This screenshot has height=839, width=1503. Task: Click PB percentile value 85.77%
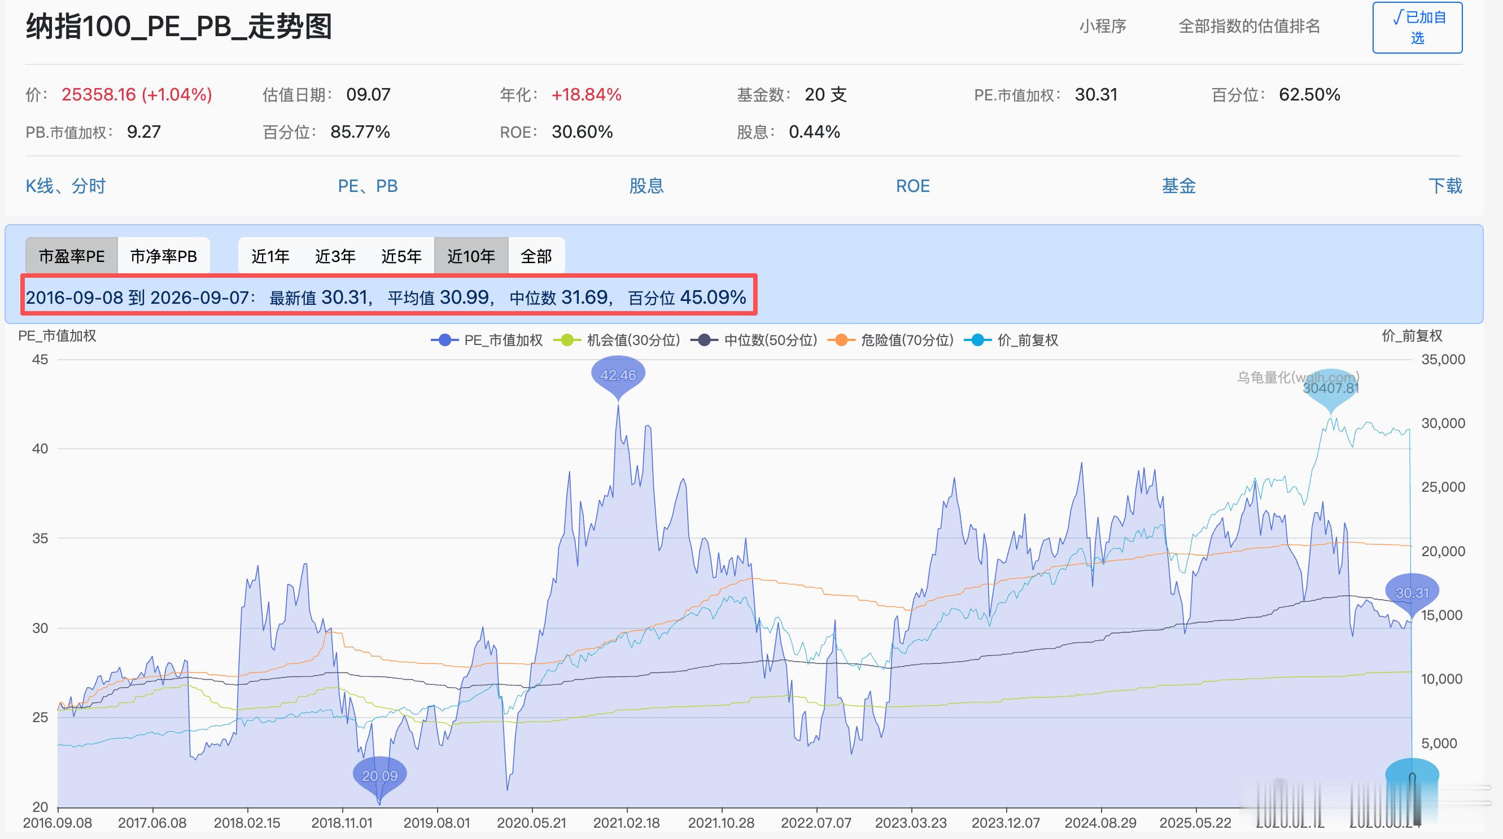[x=360, y=132]
